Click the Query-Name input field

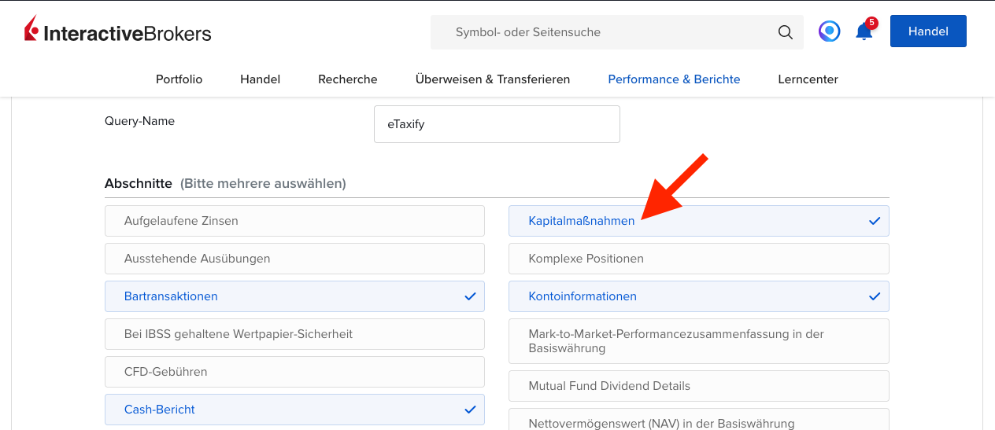point(497,124)
